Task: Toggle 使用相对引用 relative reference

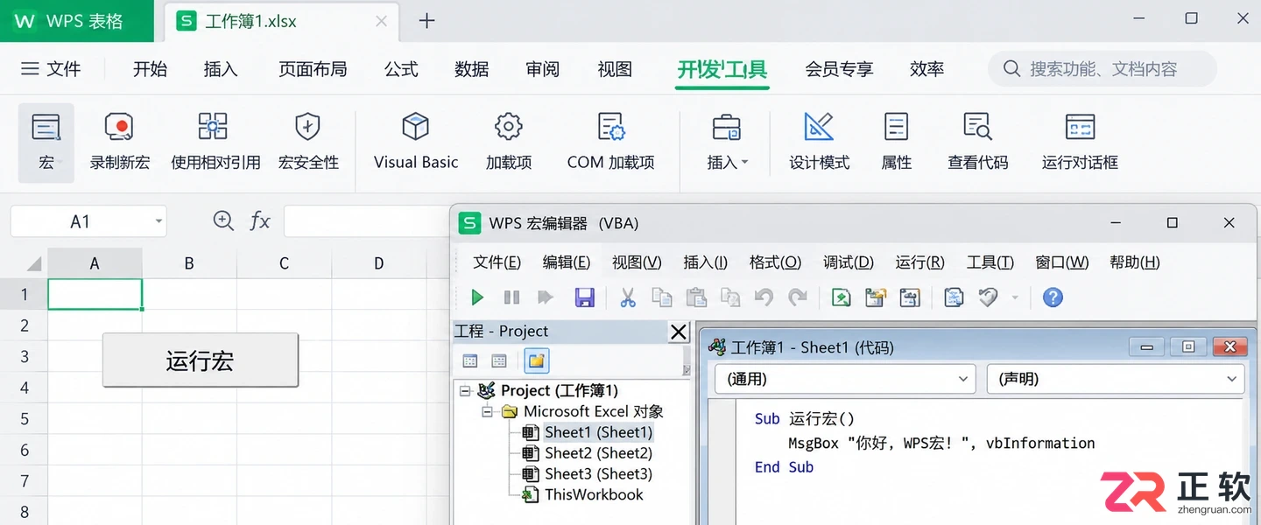Action: pyautogui.click(x=215, y=143)
